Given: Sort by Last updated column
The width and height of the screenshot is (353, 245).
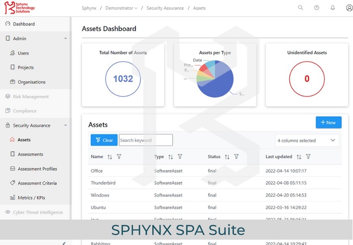Looking at the screenshot, I should 299,157.
